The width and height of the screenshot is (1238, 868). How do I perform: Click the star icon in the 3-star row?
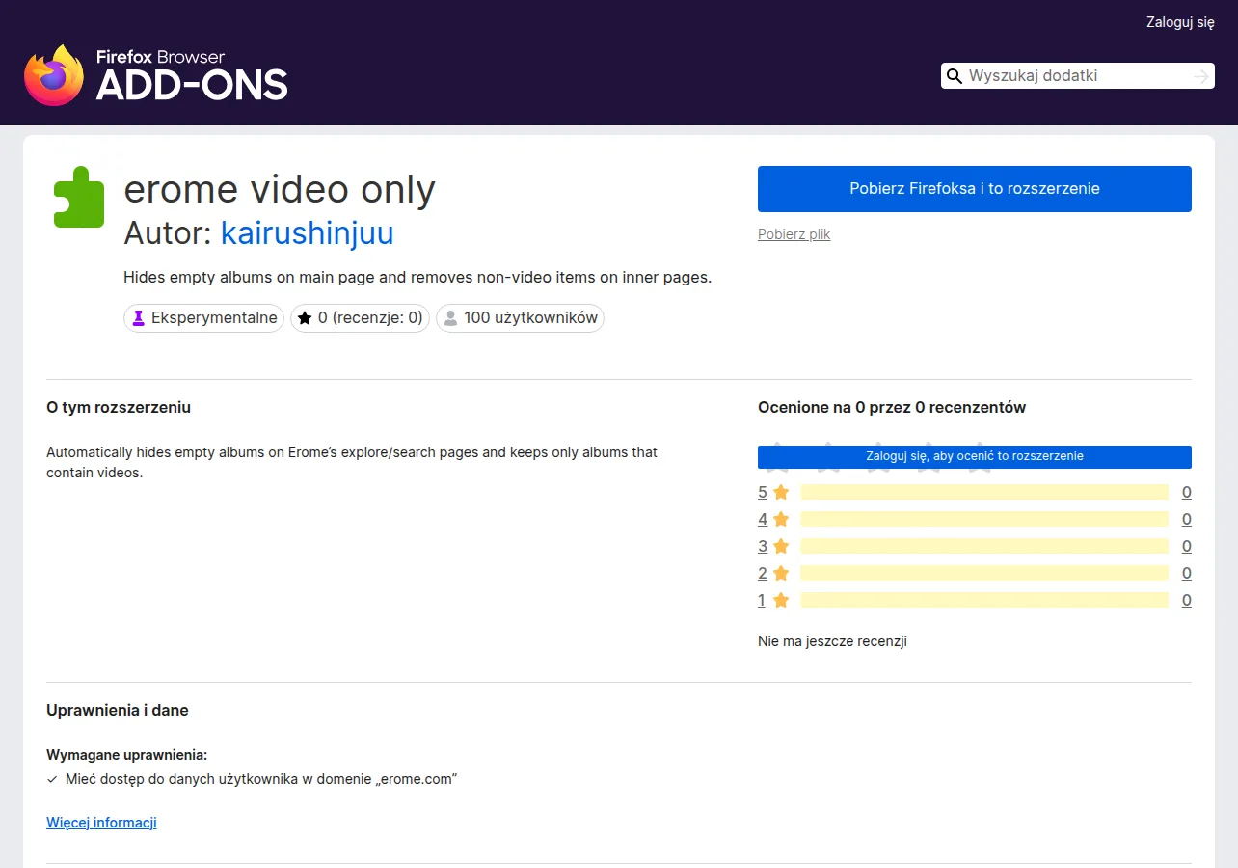(781, 546)
